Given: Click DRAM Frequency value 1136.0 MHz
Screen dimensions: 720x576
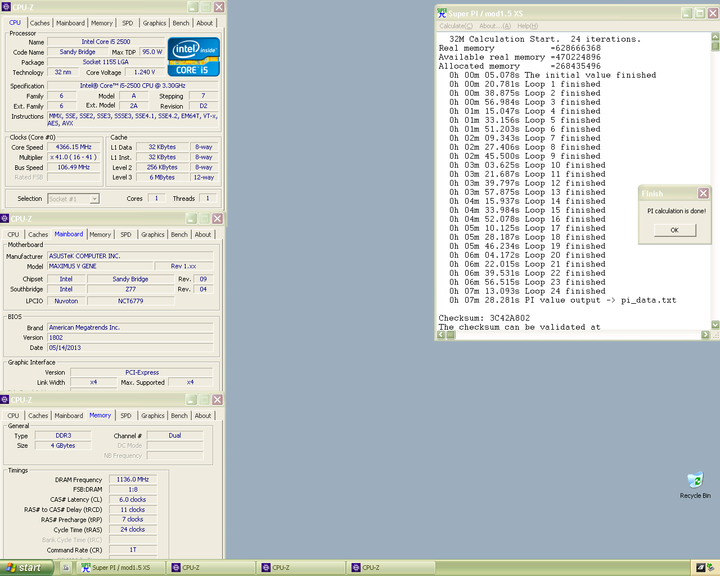Looking at the screenshot, I should 133,479.
